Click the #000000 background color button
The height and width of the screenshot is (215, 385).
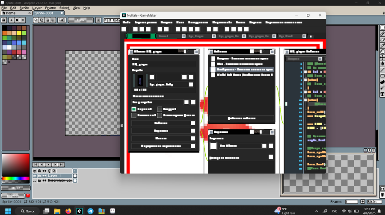pyautogui.click(x=13, y=196)
